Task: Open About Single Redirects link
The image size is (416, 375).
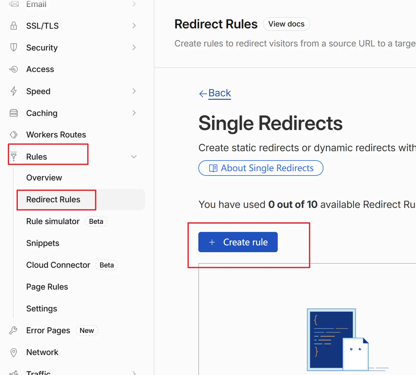Action: pos(261,168)
